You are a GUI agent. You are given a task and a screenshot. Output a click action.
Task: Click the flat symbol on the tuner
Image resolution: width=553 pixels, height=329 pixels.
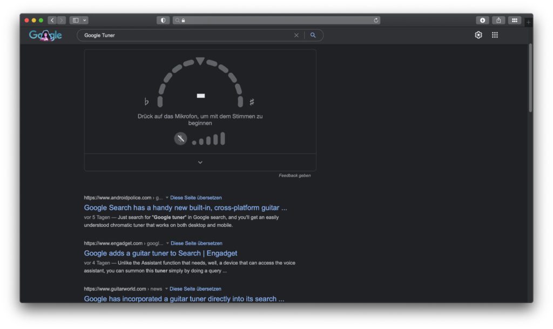(x=146, y=102)
